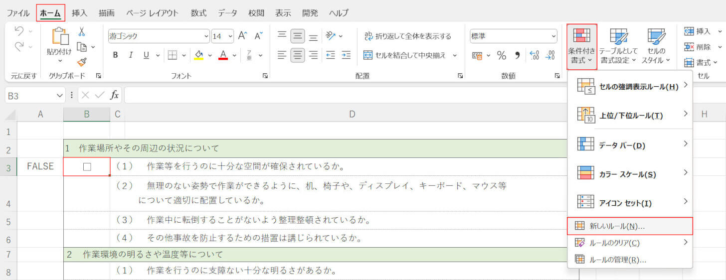The height and width of the screenshot is (280, 726).
Task: Expand the Name Box dropdown arrow
Action: [x=60, y=95]
